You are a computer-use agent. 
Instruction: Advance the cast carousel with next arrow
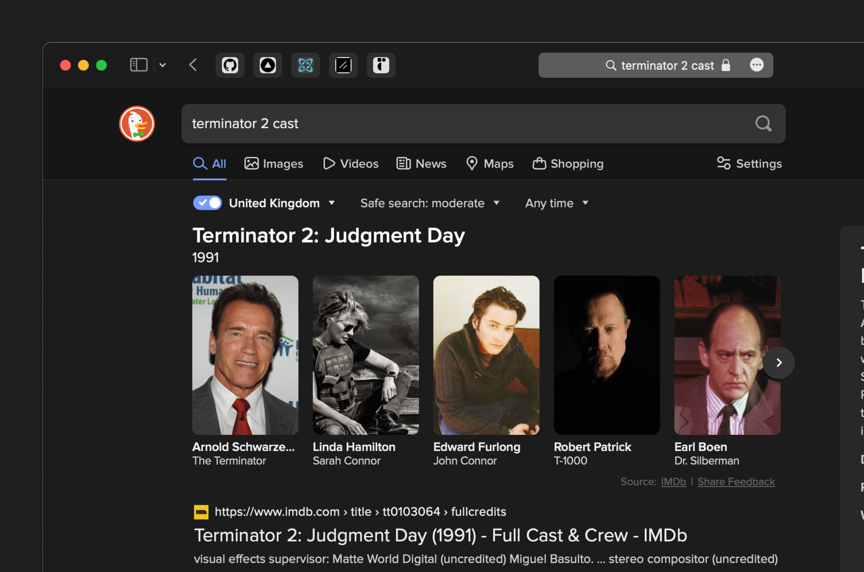coord(779,363)
